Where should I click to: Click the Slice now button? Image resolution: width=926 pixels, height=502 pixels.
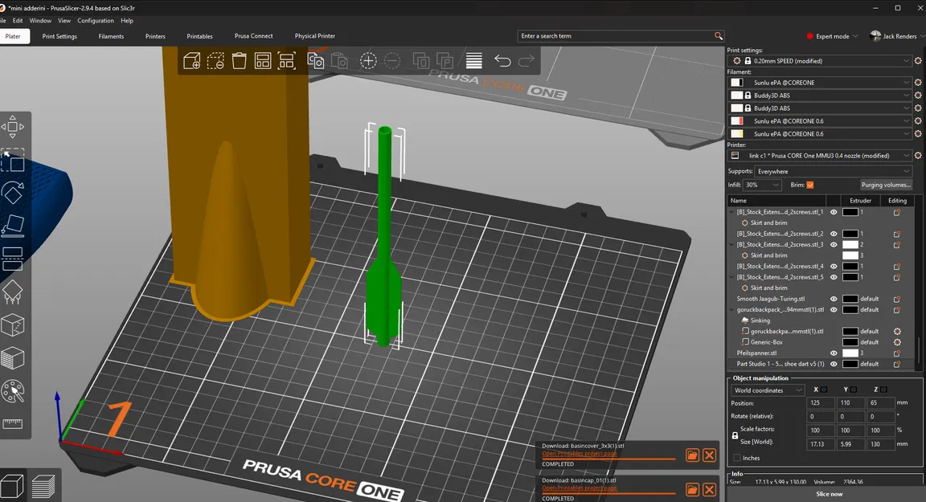(x=829, y=494)
